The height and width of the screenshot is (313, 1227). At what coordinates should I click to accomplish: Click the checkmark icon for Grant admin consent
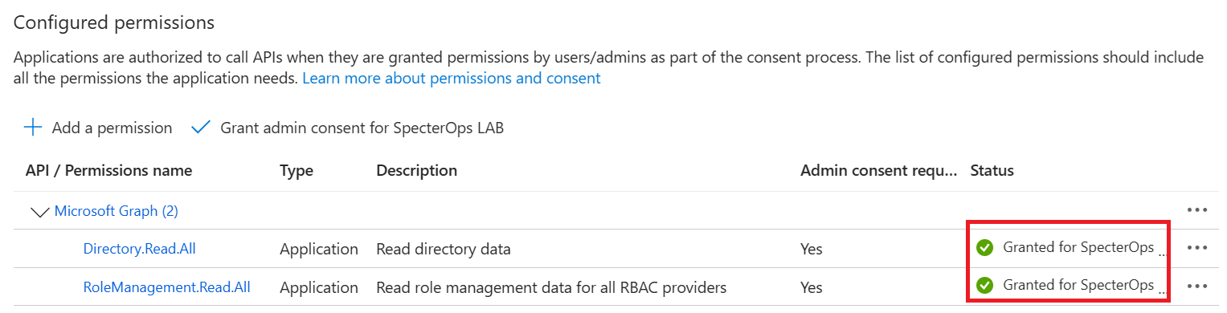click(x=201, y=128)
